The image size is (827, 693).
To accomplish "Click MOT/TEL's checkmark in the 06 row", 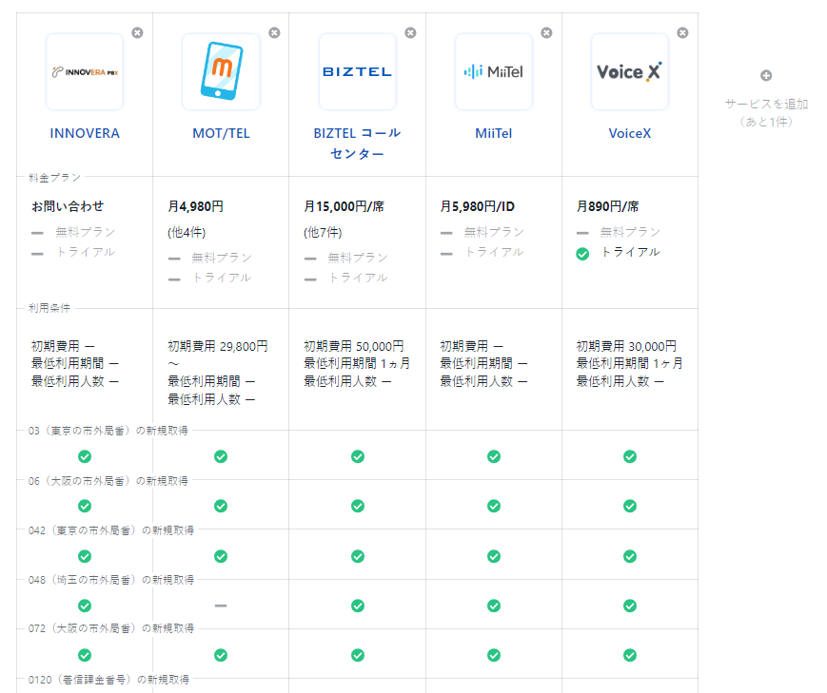I will pos(221,506).
